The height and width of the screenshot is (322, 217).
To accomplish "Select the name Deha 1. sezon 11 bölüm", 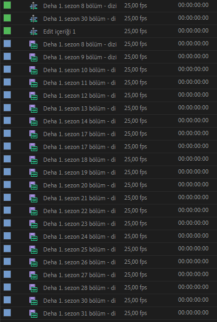I will 79,83.
